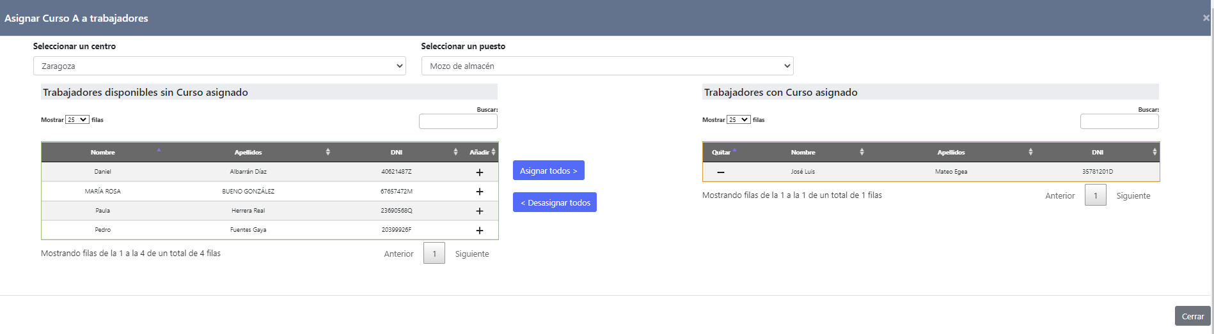The height and width of the screenshot is (334, 1214).
Task: Select page 1 in assigned workers pagination
Action: pos(1096,195)
